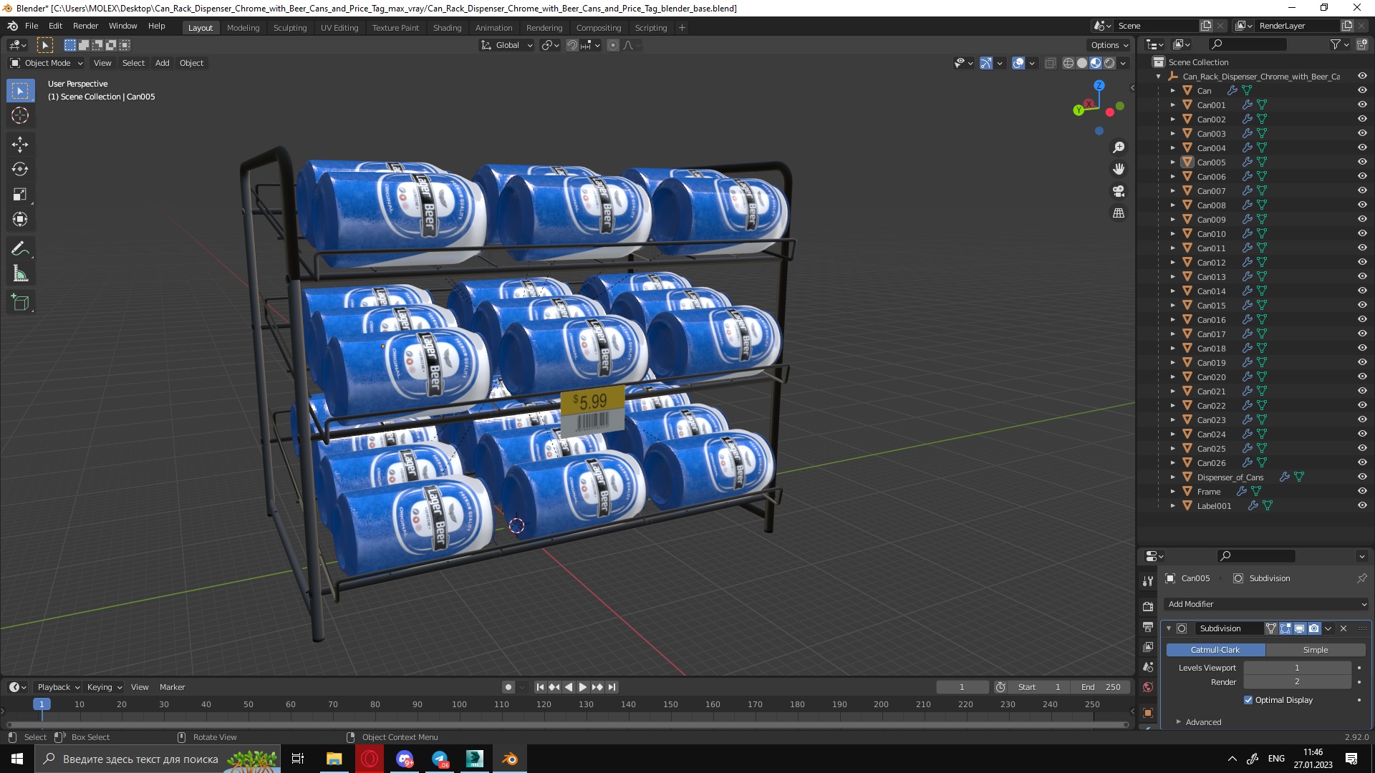Viewport: 1375px width, 773px height.
Task: Hide Frame object via eye icon
Action: point(1362,491)
